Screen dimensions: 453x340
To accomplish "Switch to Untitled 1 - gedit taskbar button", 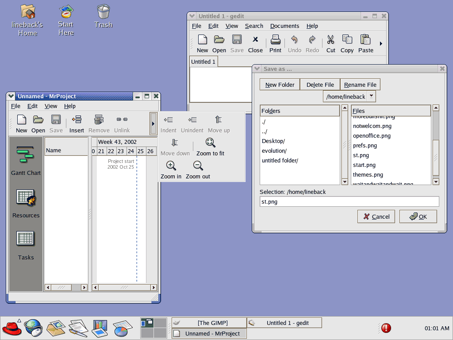I will pos(284,323).
